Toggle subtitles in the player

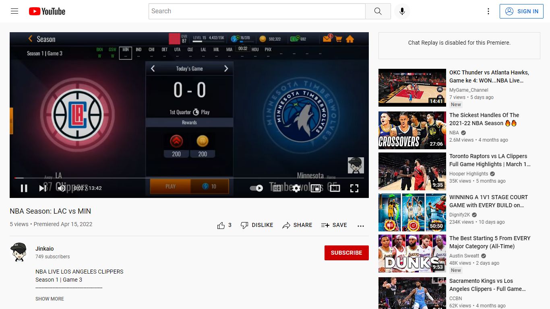click(277, 188)
